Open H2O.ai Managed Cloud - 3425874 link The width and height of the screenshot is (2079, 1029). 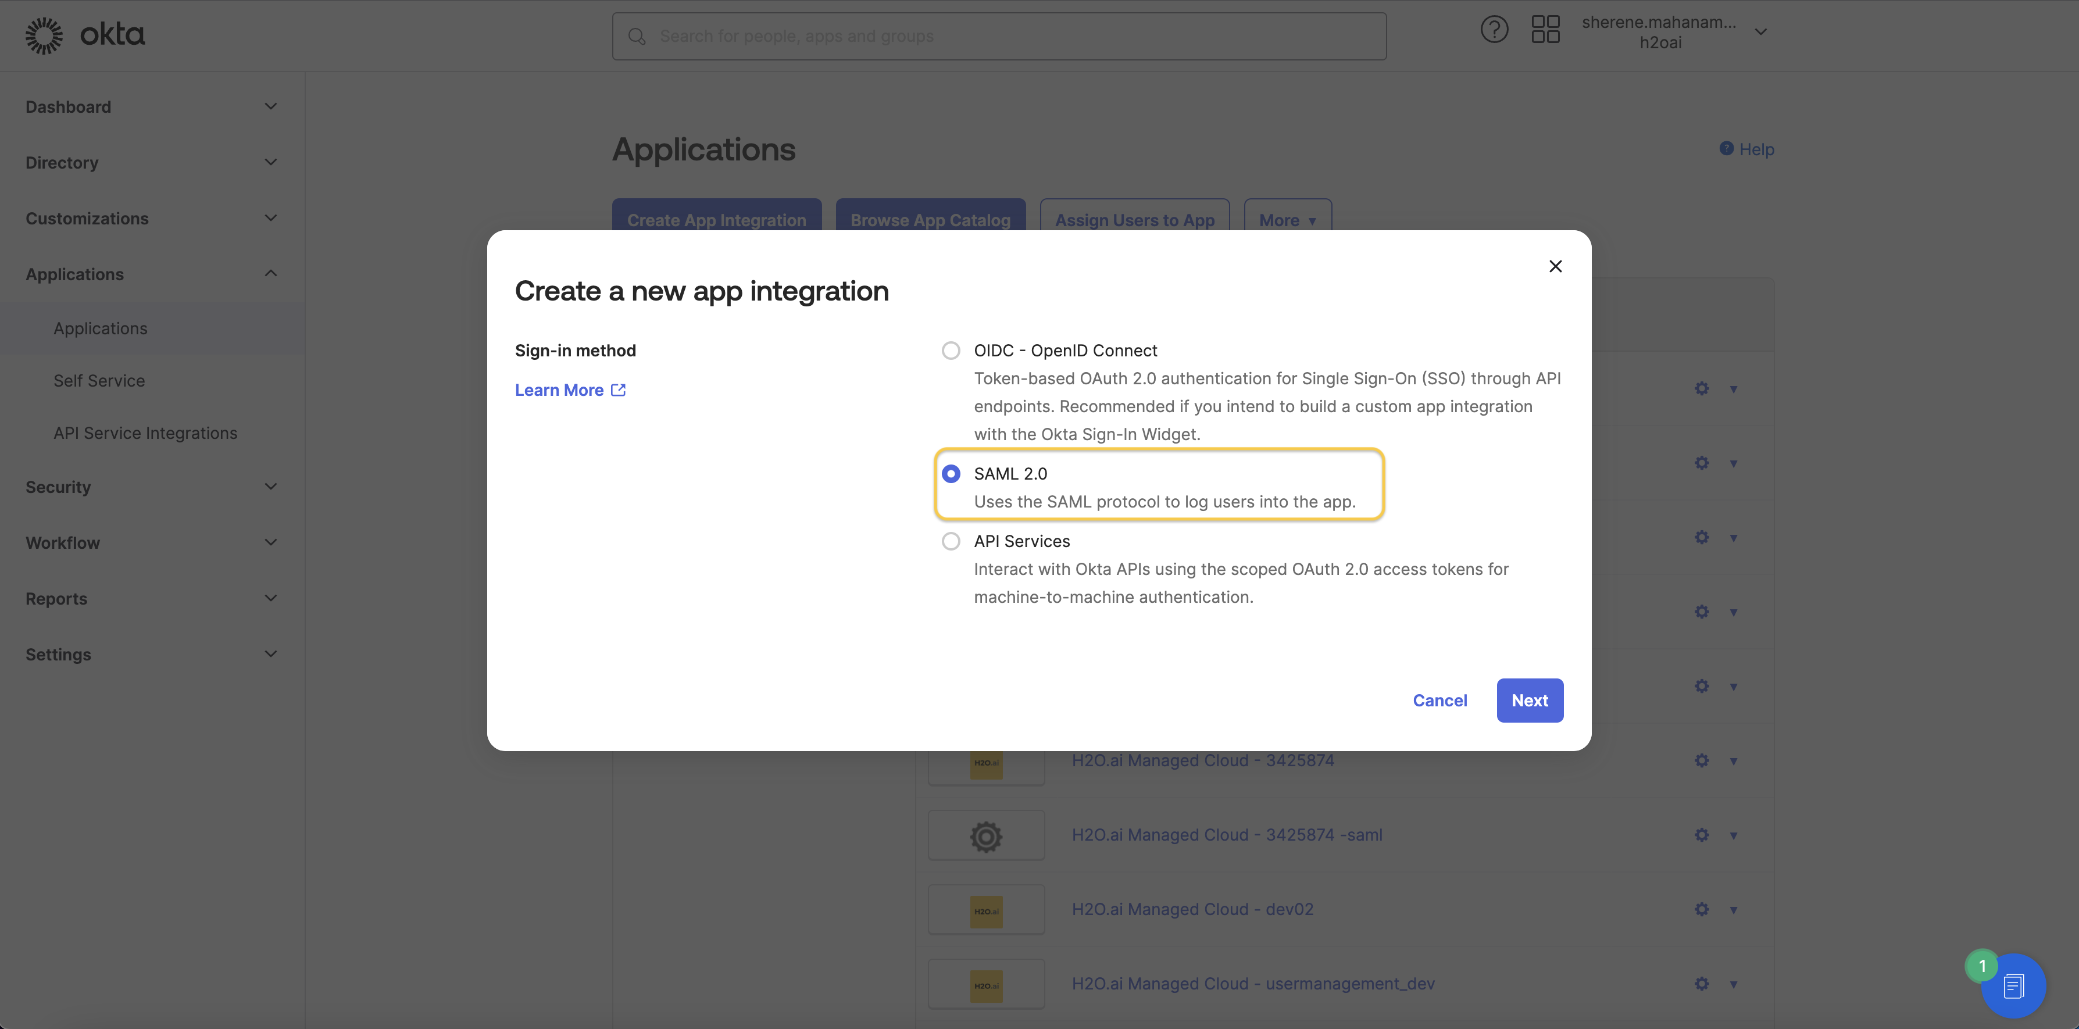[x=1202, y=760]
